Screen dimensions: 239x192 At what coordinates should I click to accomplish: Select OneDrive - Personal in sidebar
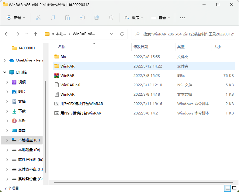coord(26,60)
